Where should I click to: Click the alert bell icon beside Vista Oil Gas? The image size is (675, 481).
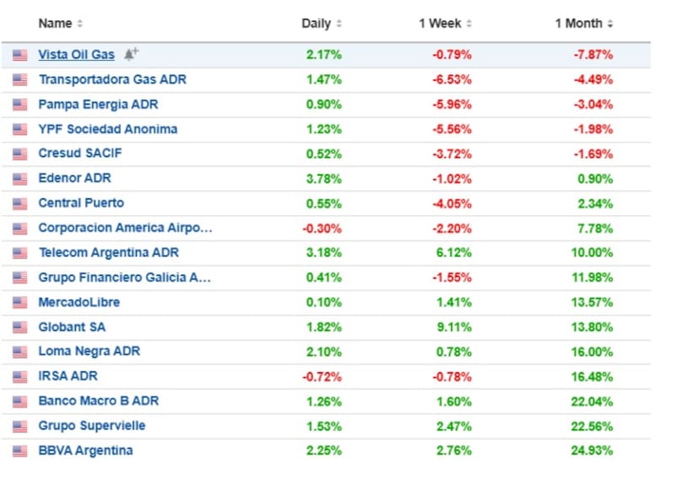pos(131,55)
